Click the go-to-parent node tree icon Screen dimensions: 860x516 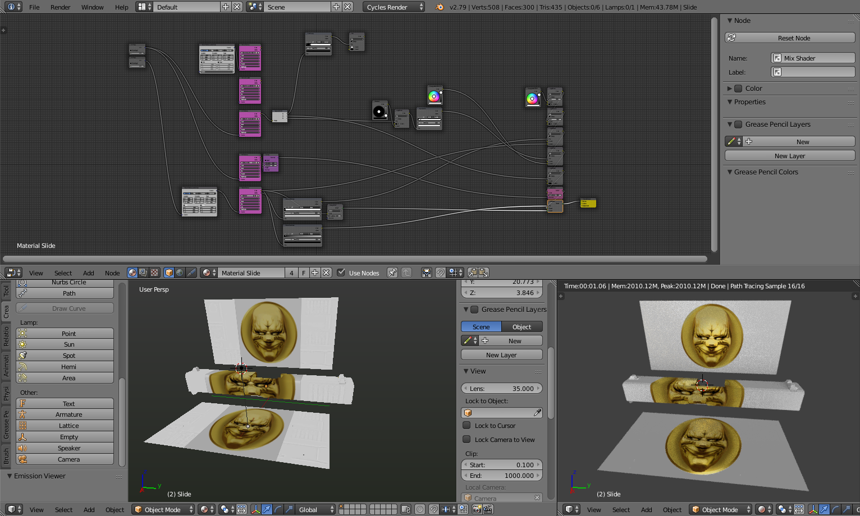(406, 273)
